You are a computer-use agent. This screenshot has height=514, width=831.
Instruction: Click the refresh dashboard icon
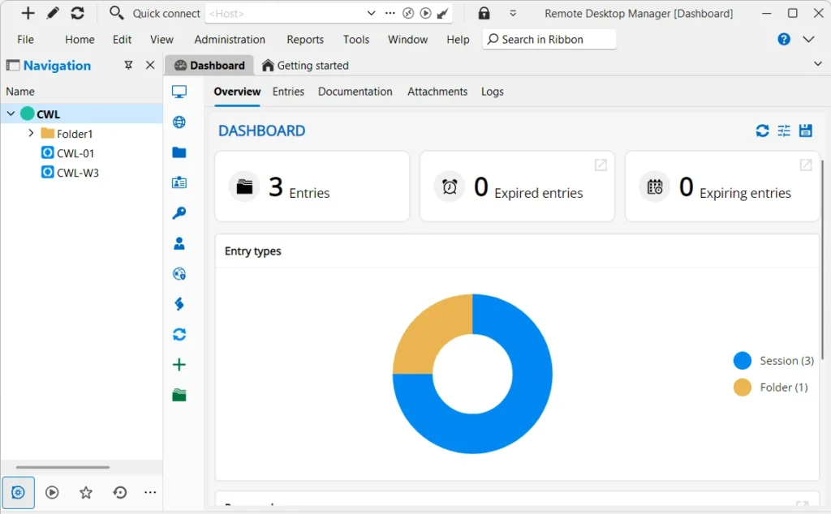(762, 131)
